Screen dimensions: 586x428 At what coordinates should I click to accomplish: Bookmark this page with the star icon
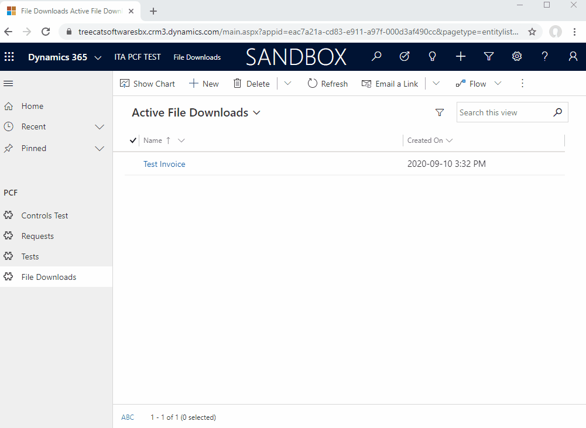(532, 32)
